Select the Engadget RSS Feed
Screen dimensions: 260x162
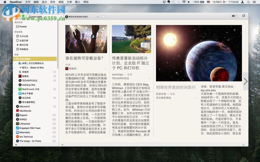click(x=28, y=128)
